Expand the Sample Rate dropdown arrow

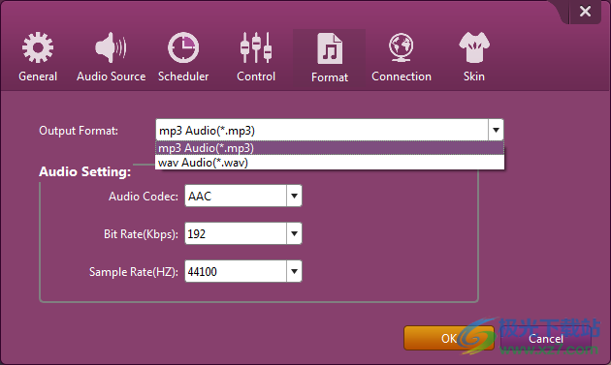(x=294, y=271)
